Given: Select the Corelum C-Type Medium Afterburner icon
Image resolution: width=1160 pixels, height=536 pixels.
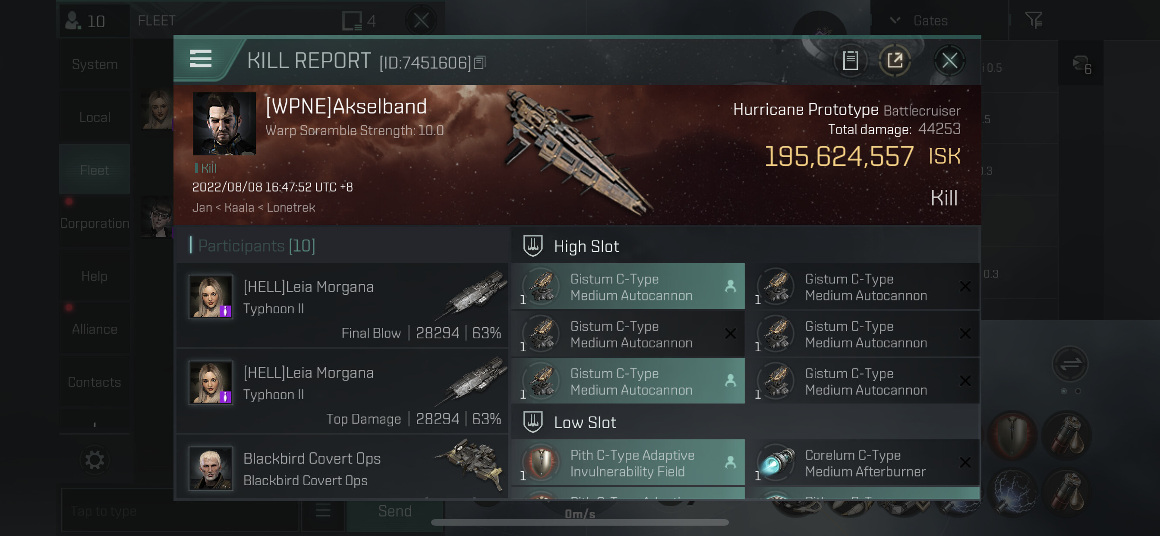Looking at the screenshot, I should point(776,463).
